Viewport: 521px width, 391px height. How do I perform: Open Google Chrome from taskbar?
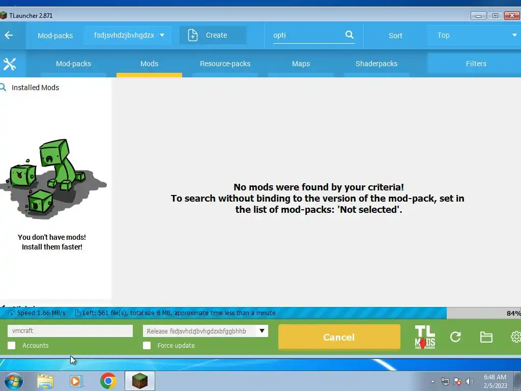click(x=108, y=381)
